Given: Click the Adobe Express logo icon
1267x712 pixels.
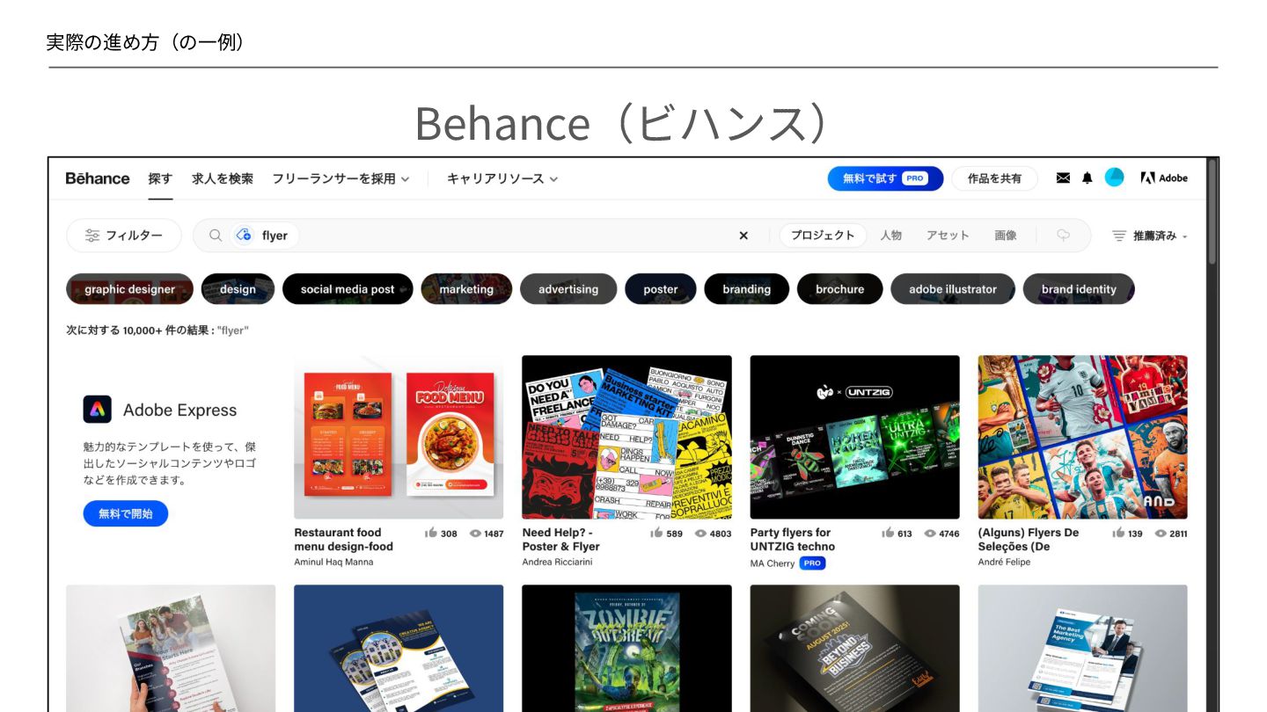Looking at the screenshot, I should point(98,410).
